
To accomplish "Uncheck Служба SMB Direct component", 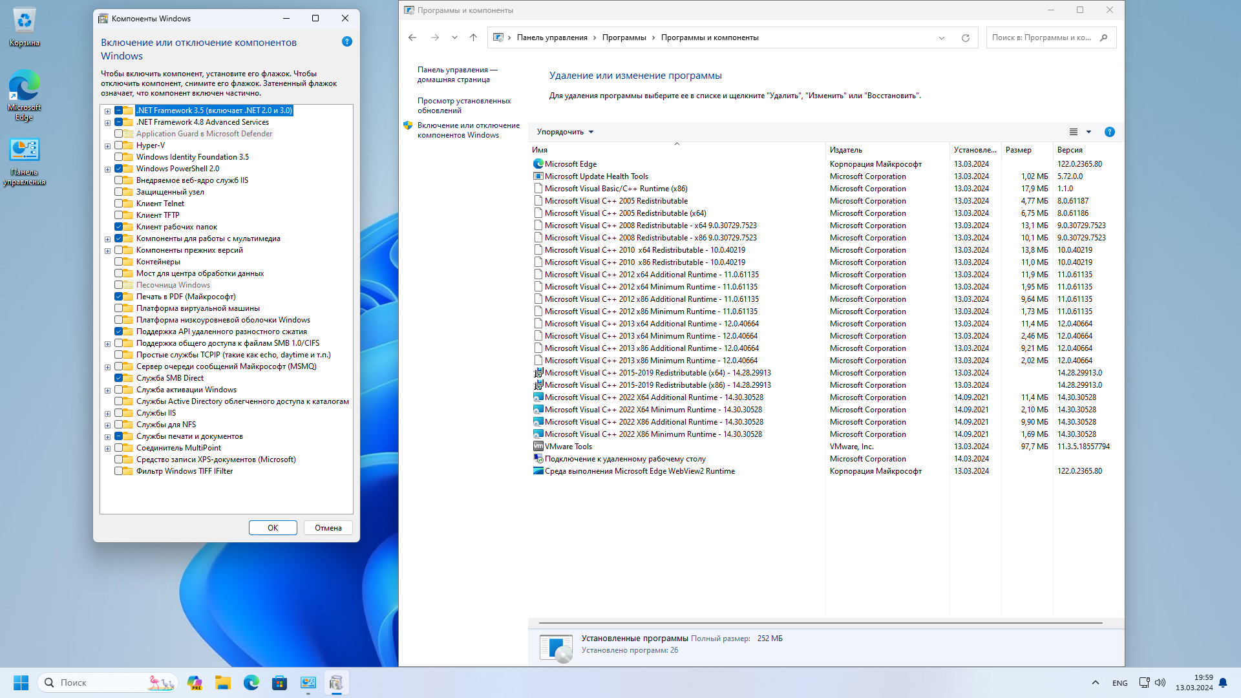I will click(119, 378).
